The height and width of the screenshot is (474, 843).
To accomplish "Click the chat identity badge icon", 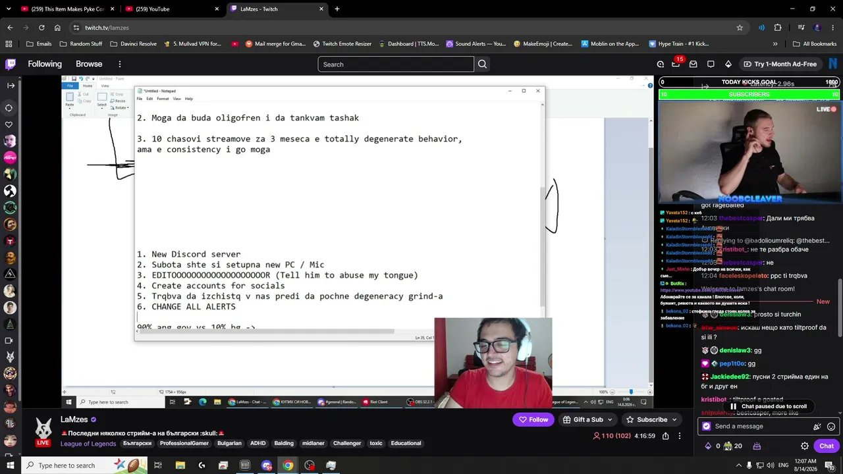I will coord(707,427).
